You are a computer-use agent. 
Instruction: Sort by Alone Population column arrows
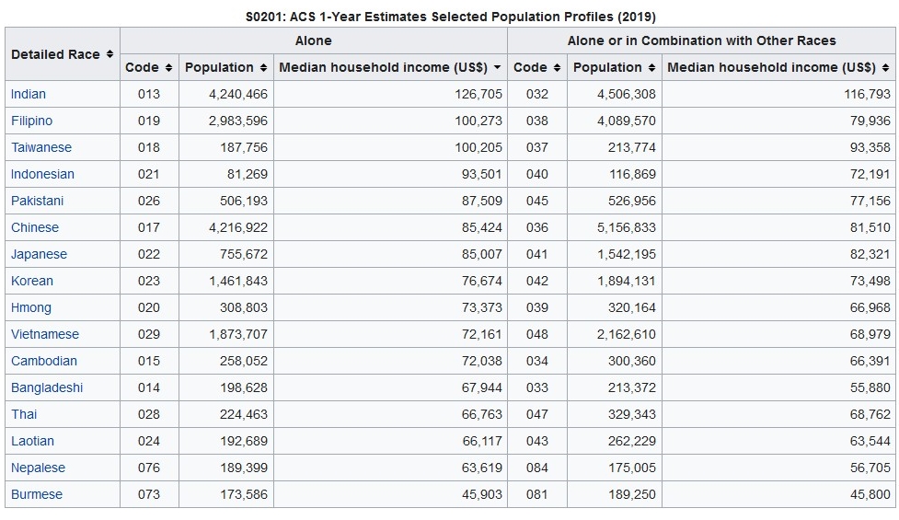click(x=263, y=68)
